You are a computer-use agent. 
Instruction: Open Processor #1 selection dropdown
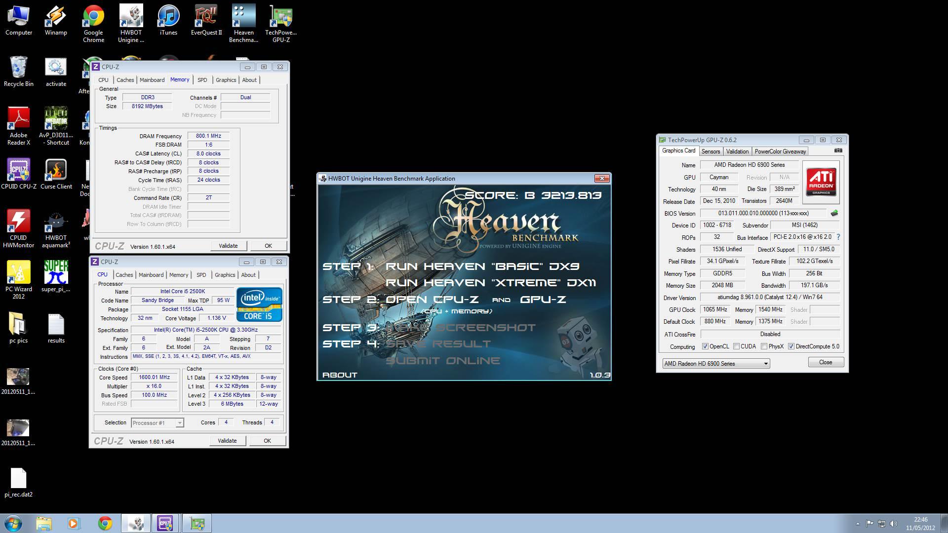click(158, 423)
